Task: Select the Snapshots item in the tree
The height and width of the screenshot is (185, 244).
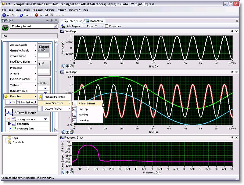Action: (x=19, y=142)
